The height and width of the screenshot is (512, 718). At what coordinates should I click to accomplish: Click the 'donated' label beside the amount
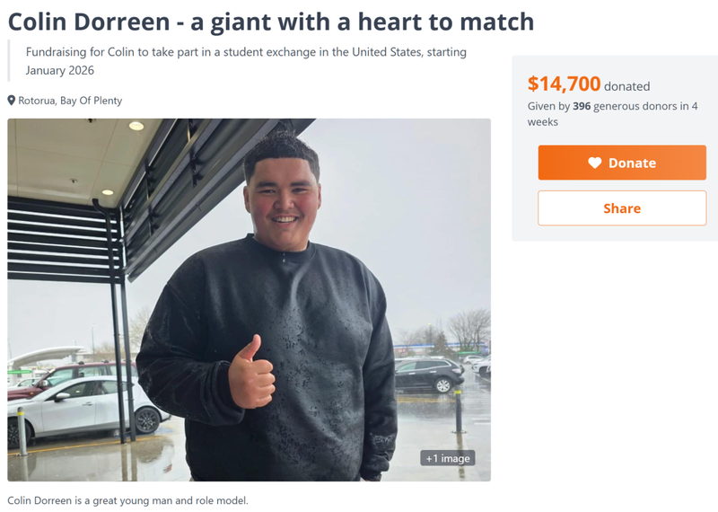pos(626,86)
